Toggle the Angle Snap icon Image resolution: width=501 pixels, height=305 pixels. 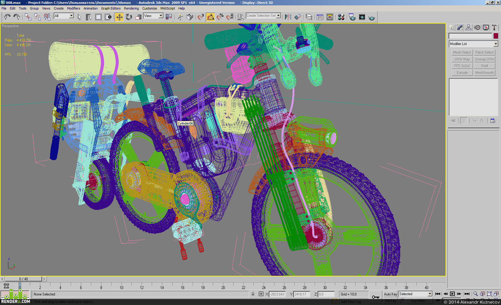tap(211, 17)
